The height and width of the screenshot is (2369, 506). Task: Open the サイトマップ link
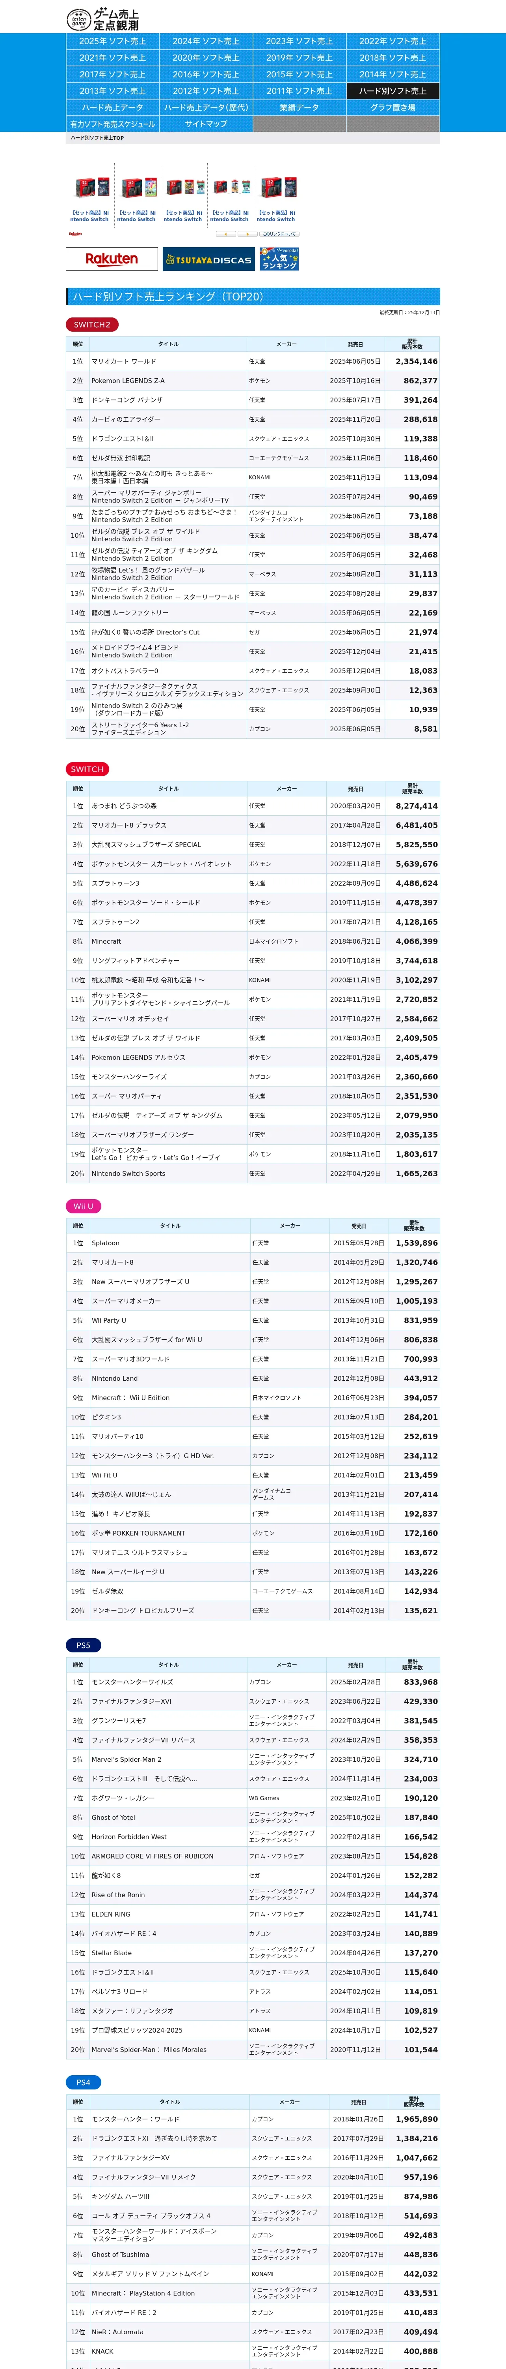(206, 124)
